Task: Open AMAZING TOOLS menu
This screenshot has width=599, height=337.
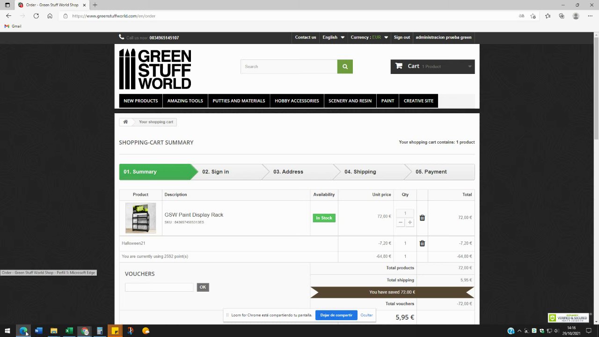Action: click(x=185, y=101)
